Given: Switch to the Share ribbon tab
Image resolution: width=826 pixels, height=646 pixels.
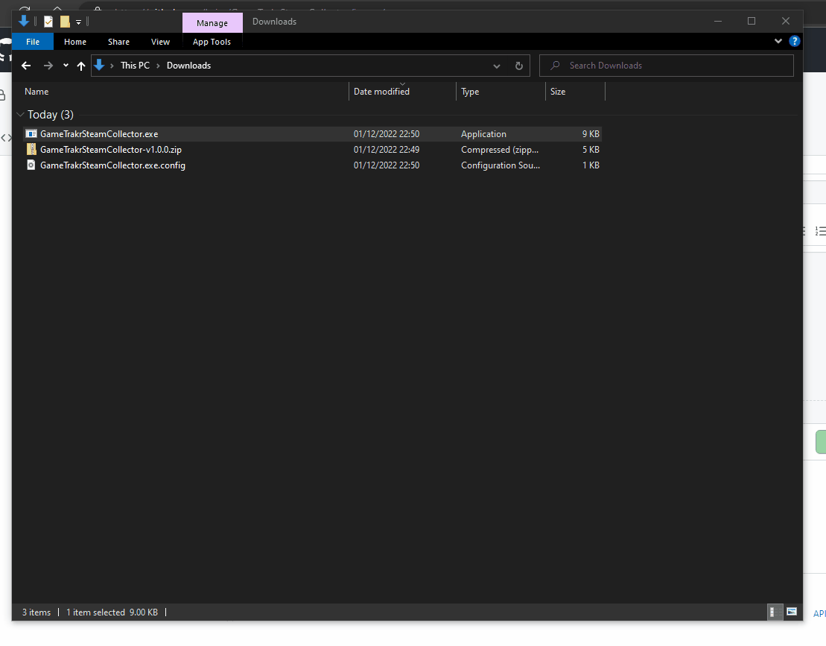Looking at the screenshot, I should pyautogui.click(x=118, y=42).
